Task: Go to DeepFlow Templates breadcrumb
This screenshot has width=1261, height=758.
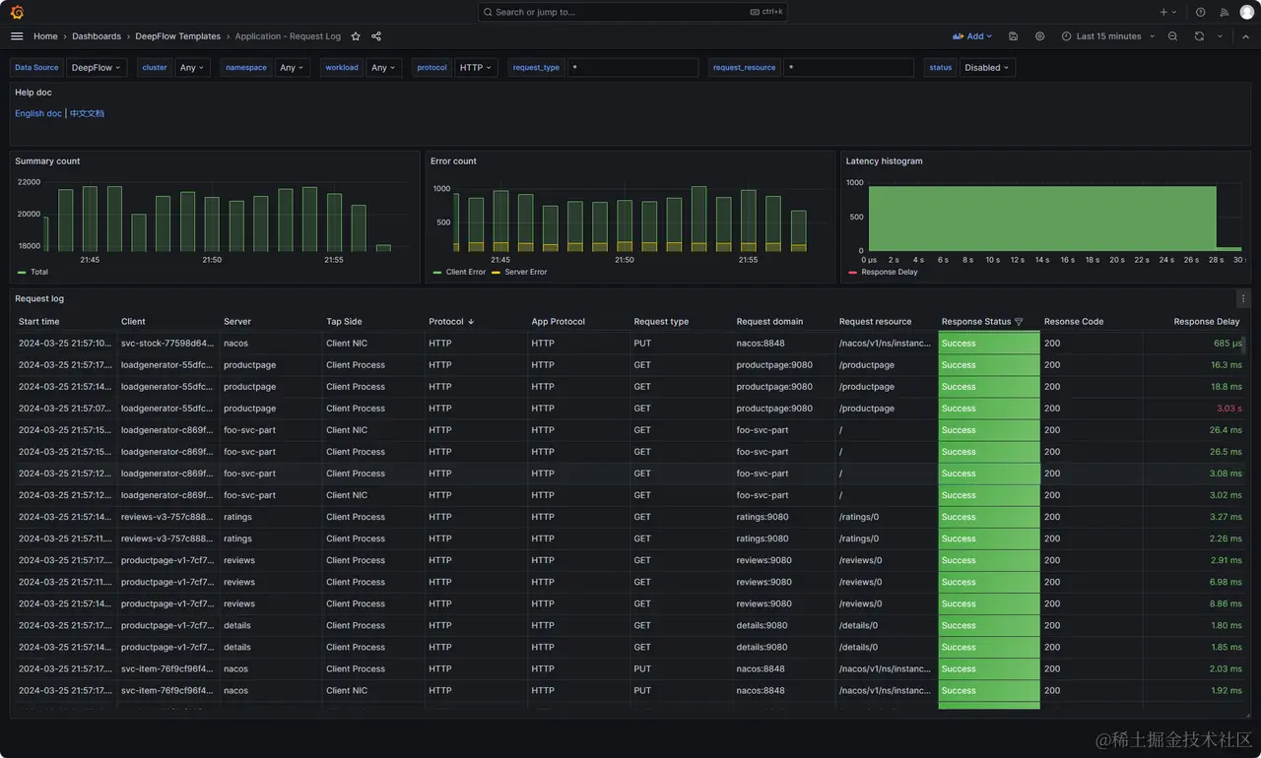Action: 178,36
